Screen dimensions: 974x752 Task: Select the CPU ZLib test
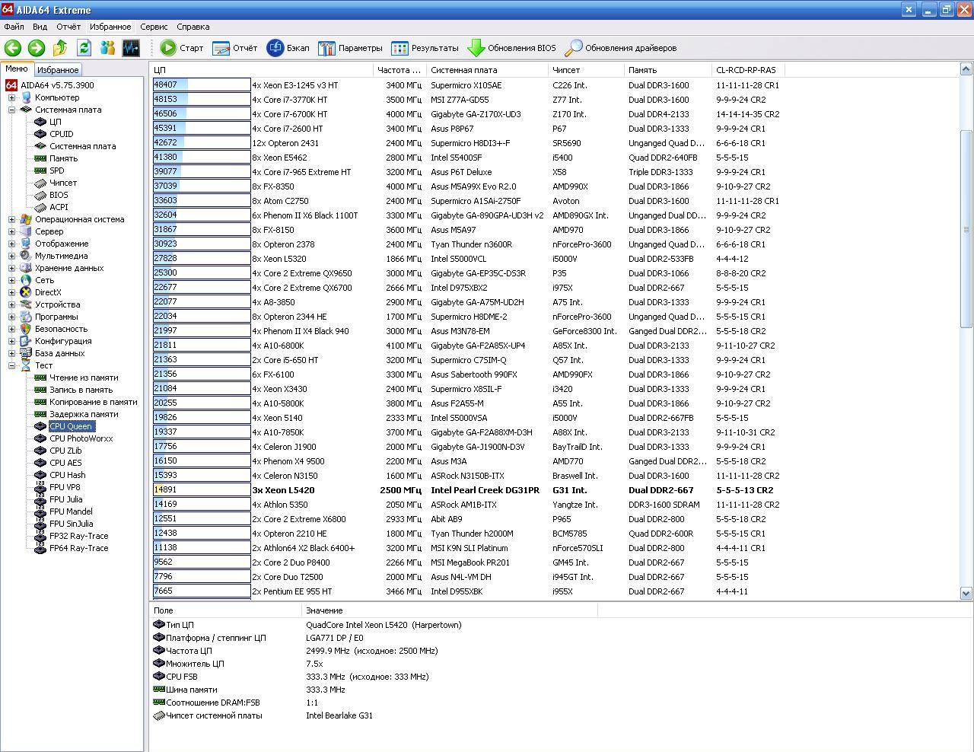click(65, 451)
